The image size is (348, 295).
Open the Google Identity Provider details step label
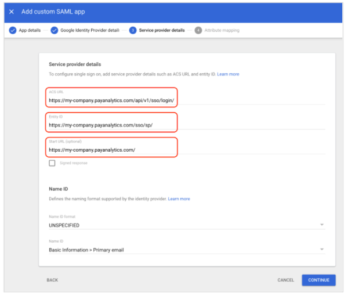tap(90, 30)
